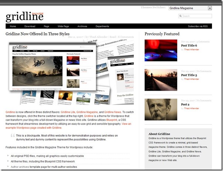The image size is (223, 171).
Task: Click the Search input field
Action: 195,16
